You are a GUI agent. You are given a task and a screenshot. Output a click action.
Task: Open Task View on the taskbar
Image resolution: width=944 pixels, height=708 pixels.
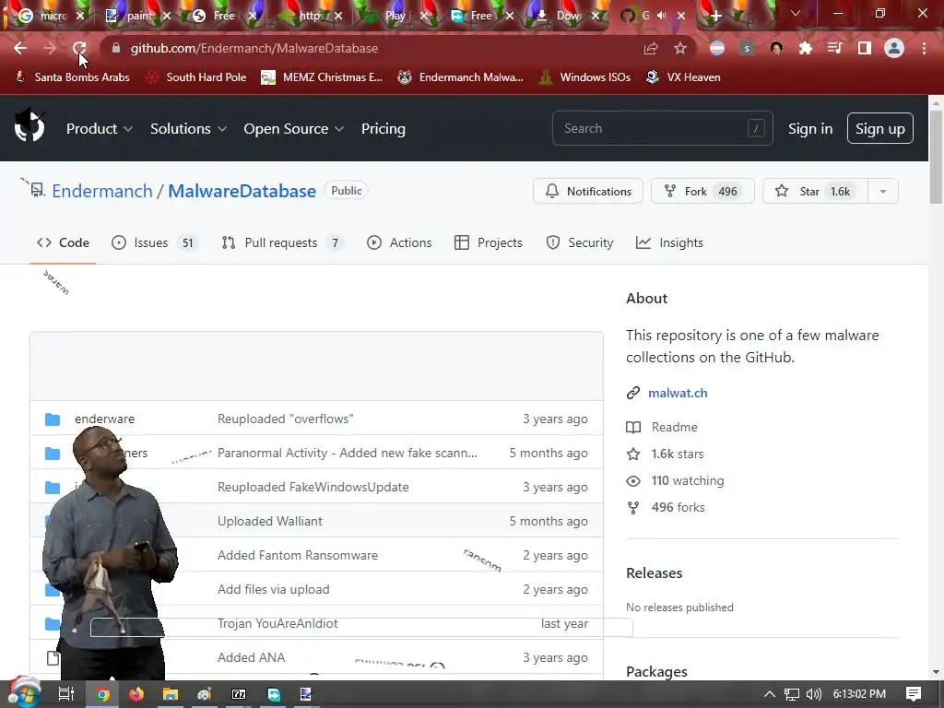tap(66, 694)
